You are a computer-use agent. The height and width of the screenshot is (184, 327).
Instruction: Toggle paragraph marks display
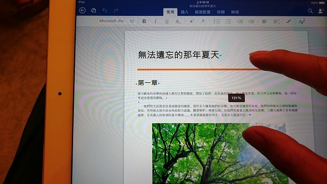(x=289, y=21)
